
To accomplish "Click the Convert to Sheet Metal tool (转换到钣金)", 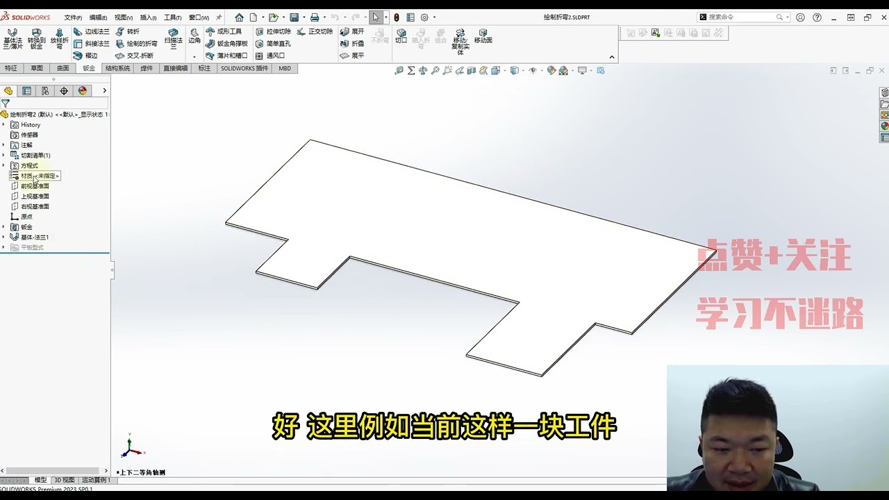I will click(36, 39).
